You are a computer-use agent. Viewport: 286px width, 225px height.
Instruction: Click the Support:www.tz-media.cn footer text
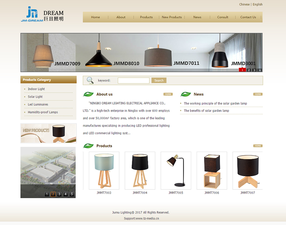point(141,218)
